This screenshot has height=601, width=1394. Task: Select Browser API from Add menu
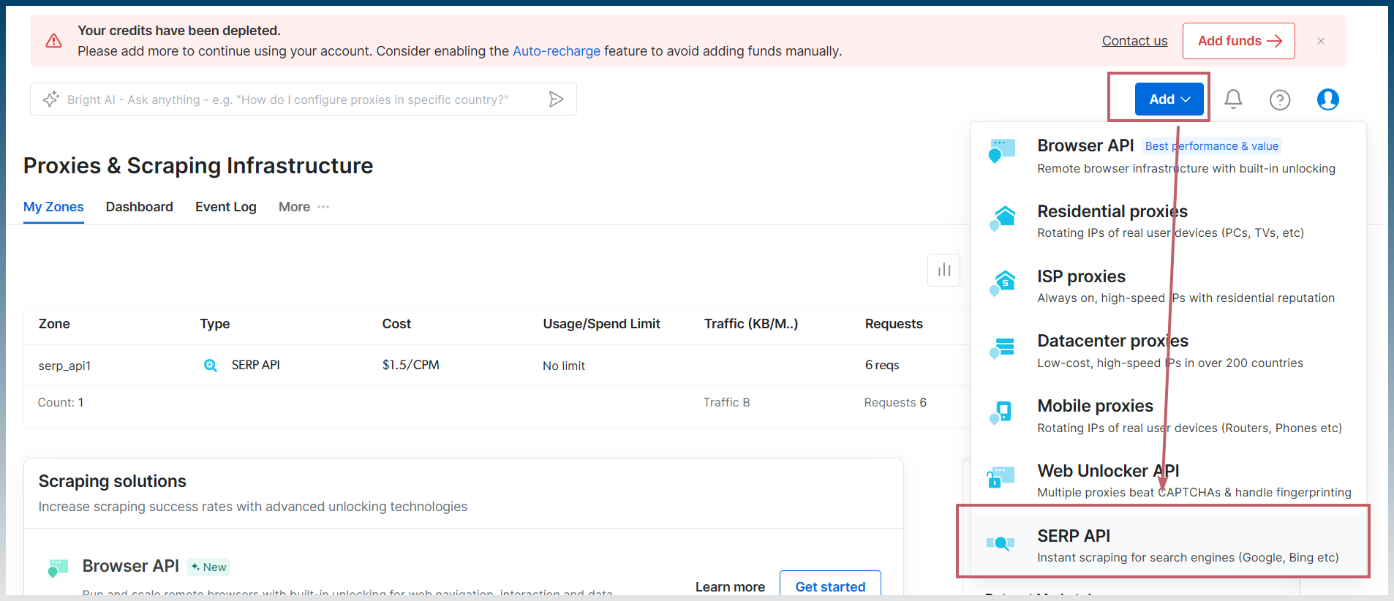1169,156
